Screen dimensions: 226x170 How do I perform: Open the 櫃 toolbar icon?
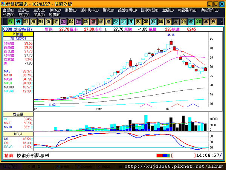[x=33, y=22]
